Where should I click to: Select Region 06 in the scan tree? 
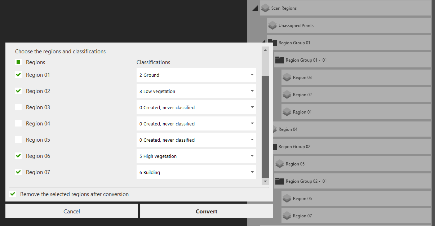pos(356,198)
